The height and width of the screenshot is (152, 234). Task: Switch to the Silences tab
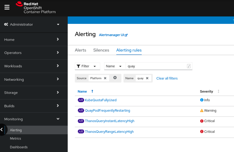tap(101, 50)
